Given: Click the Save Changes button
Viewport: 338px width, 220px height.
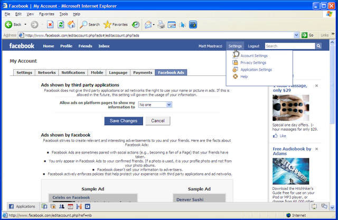Looking at the screenshot, I should (124, 121).
